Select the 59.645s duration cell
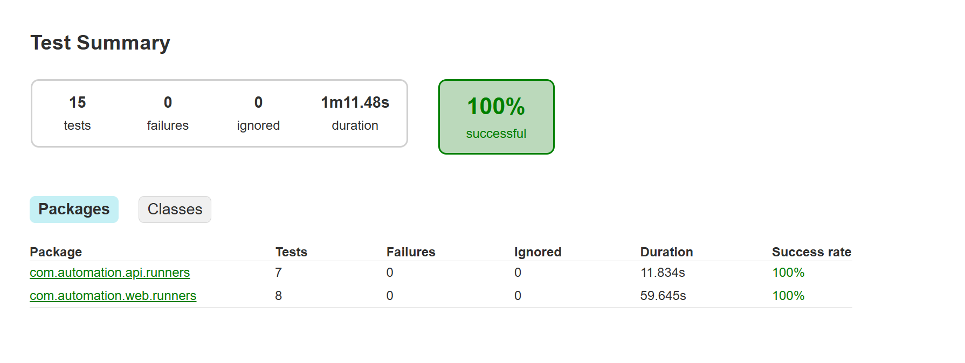This screenshot has height=363, width=965. pos(663,296)
